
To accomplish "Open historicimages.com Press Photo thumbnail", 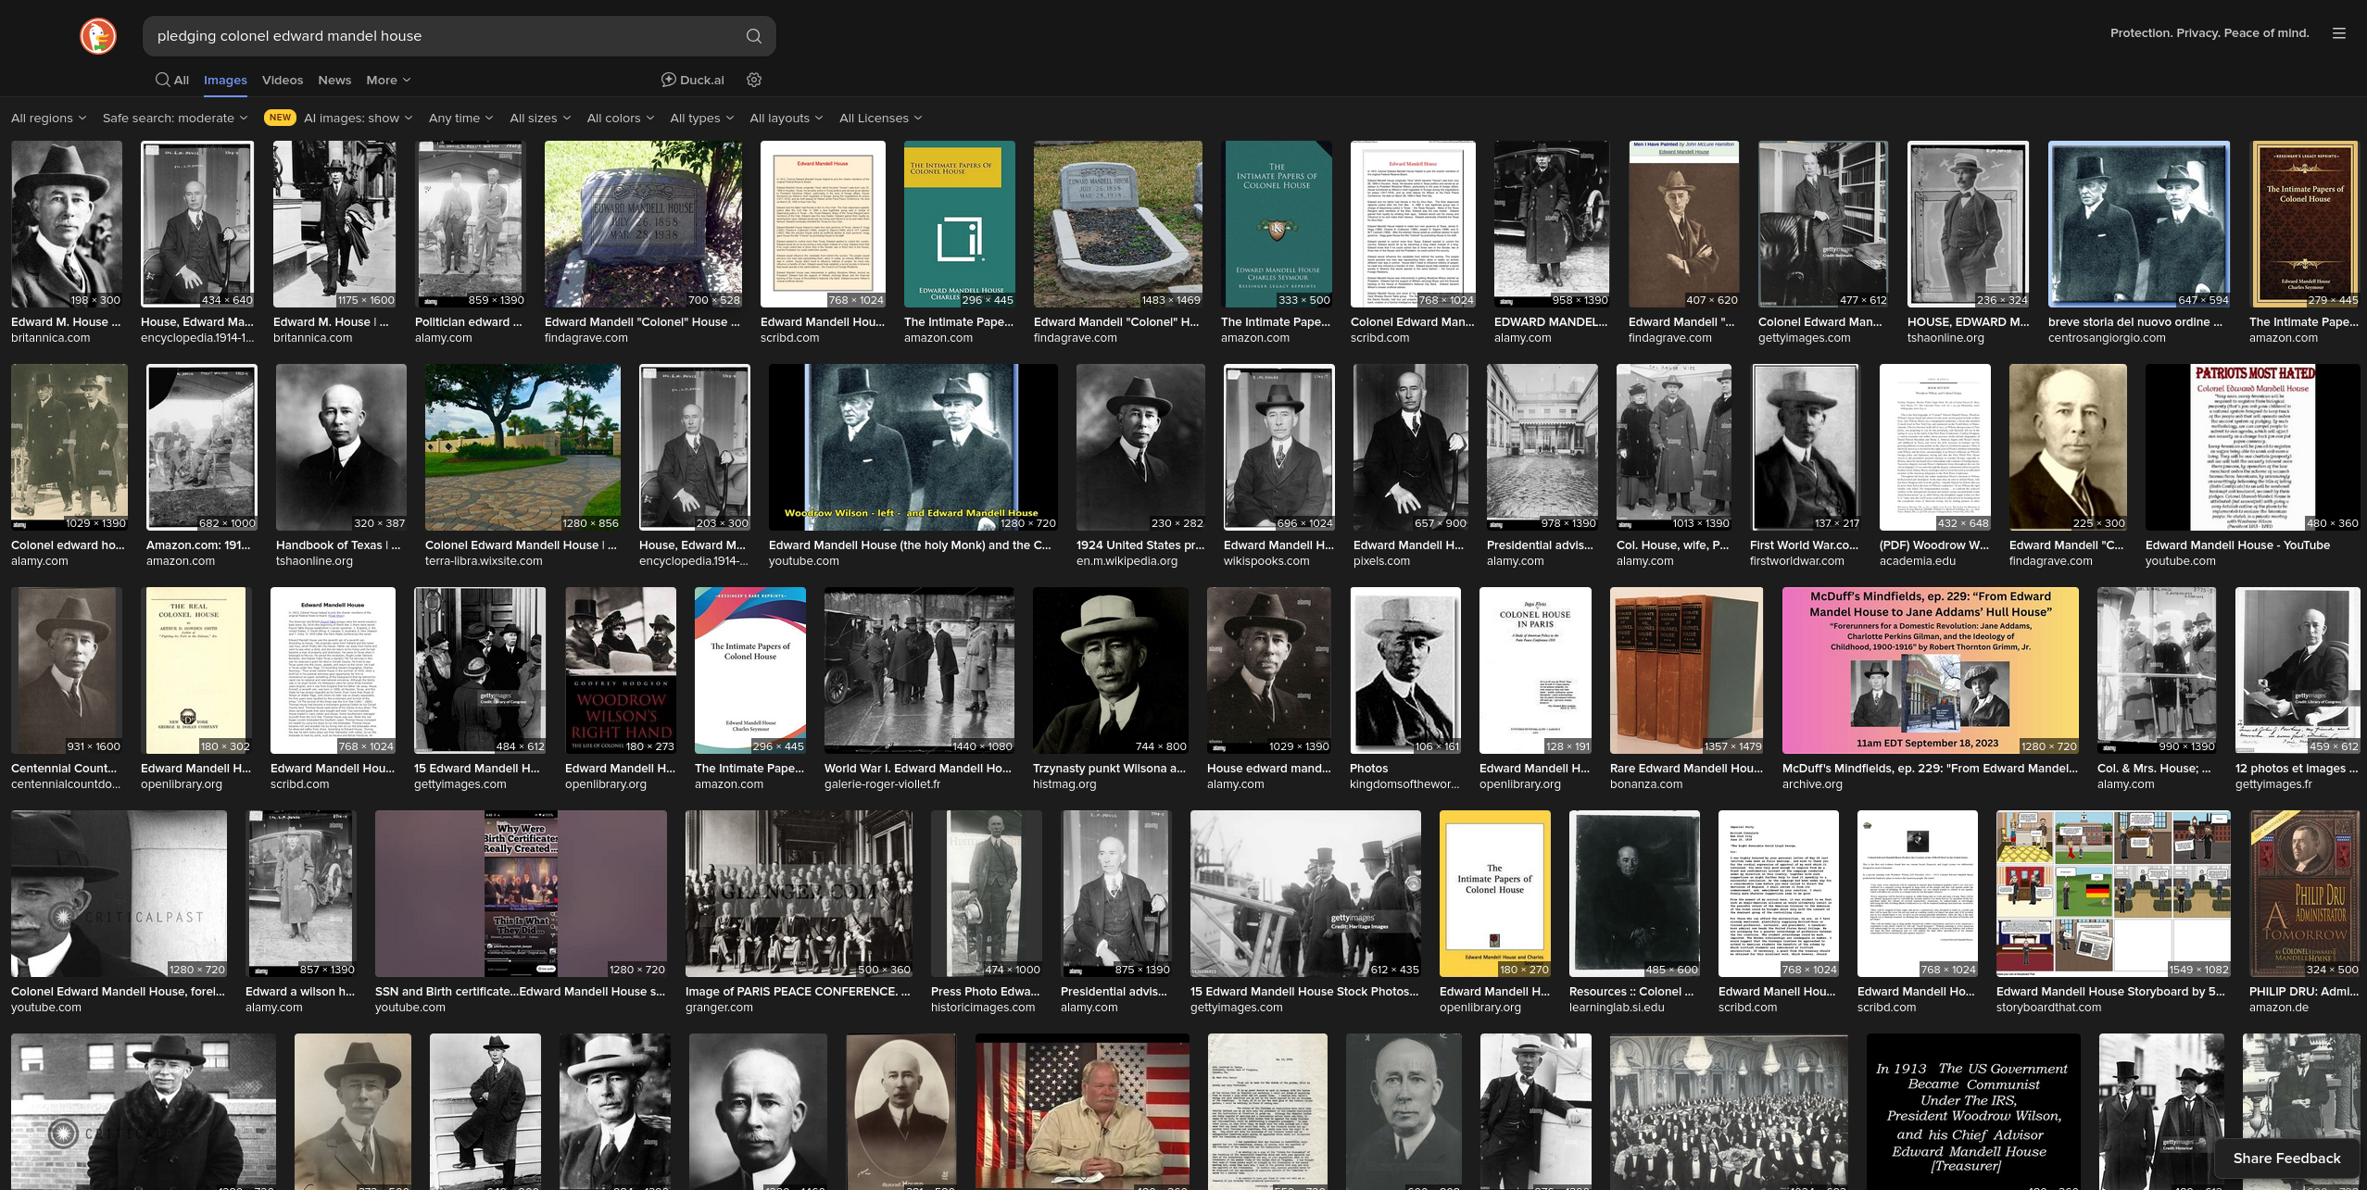I will (x=987, y=894).
